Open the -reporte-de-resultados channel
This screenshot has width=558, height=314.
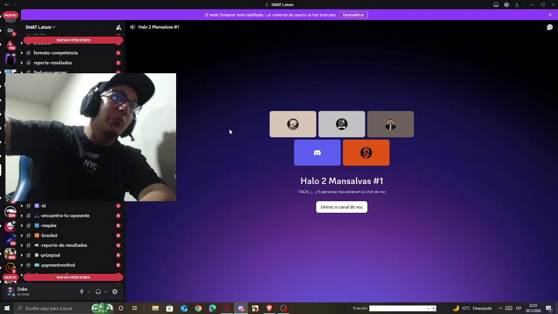coord(72,246)
